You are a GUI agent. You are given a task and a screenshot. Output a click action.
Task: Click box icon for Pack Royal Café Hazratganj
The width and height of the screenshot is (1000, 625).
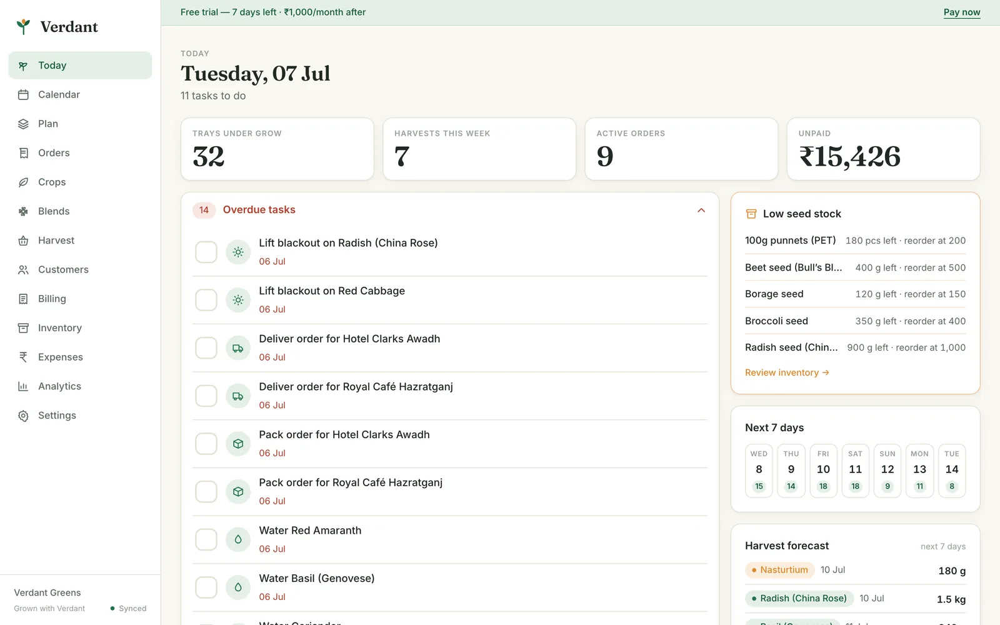[x=238, y=492]
